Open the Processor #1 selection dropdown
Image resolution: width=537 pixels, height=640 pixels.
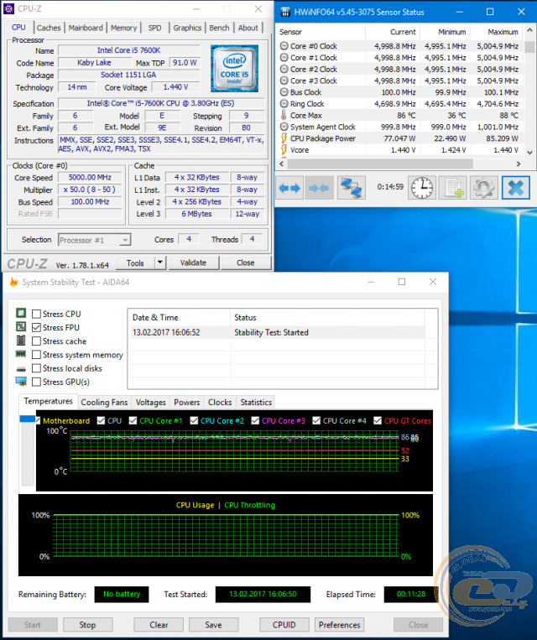[95, 240]
